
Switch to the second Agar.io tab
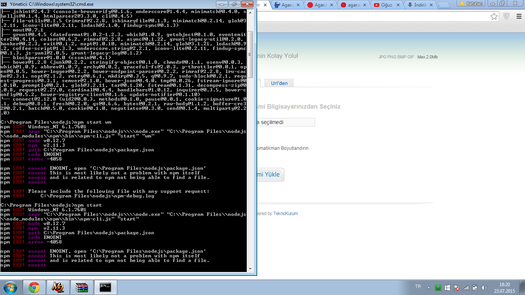pos(320,5)
